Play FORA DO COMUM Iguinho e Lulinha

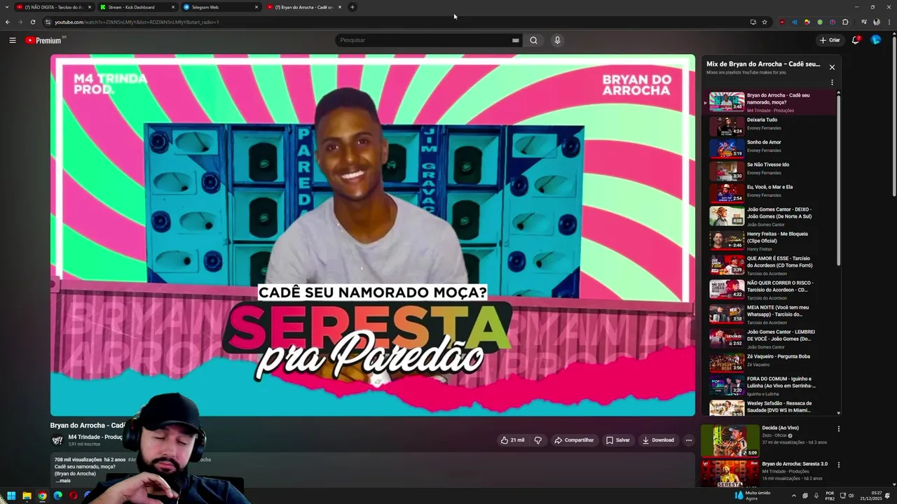point(771,385)
